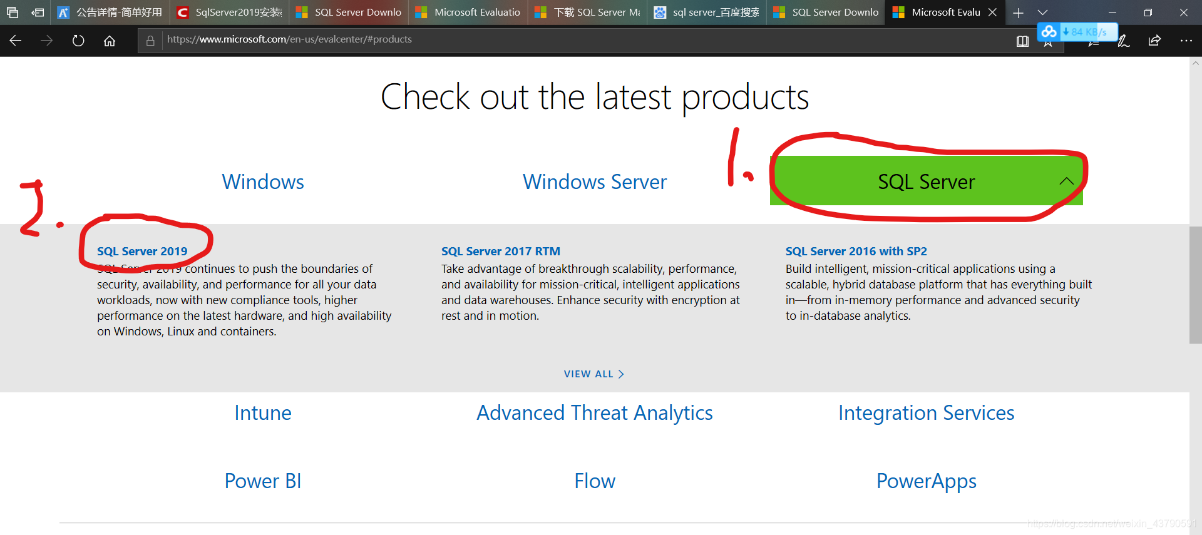This screenshot has width=1202, height=535.
Task: Click the SQL Server collapse chevron
Action: click(x=1066, y=181)
